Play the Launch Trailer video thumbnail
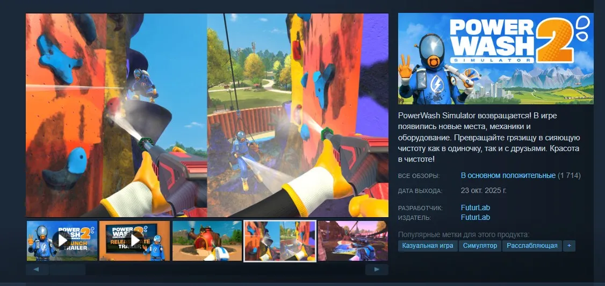 [x=62, y=241]
